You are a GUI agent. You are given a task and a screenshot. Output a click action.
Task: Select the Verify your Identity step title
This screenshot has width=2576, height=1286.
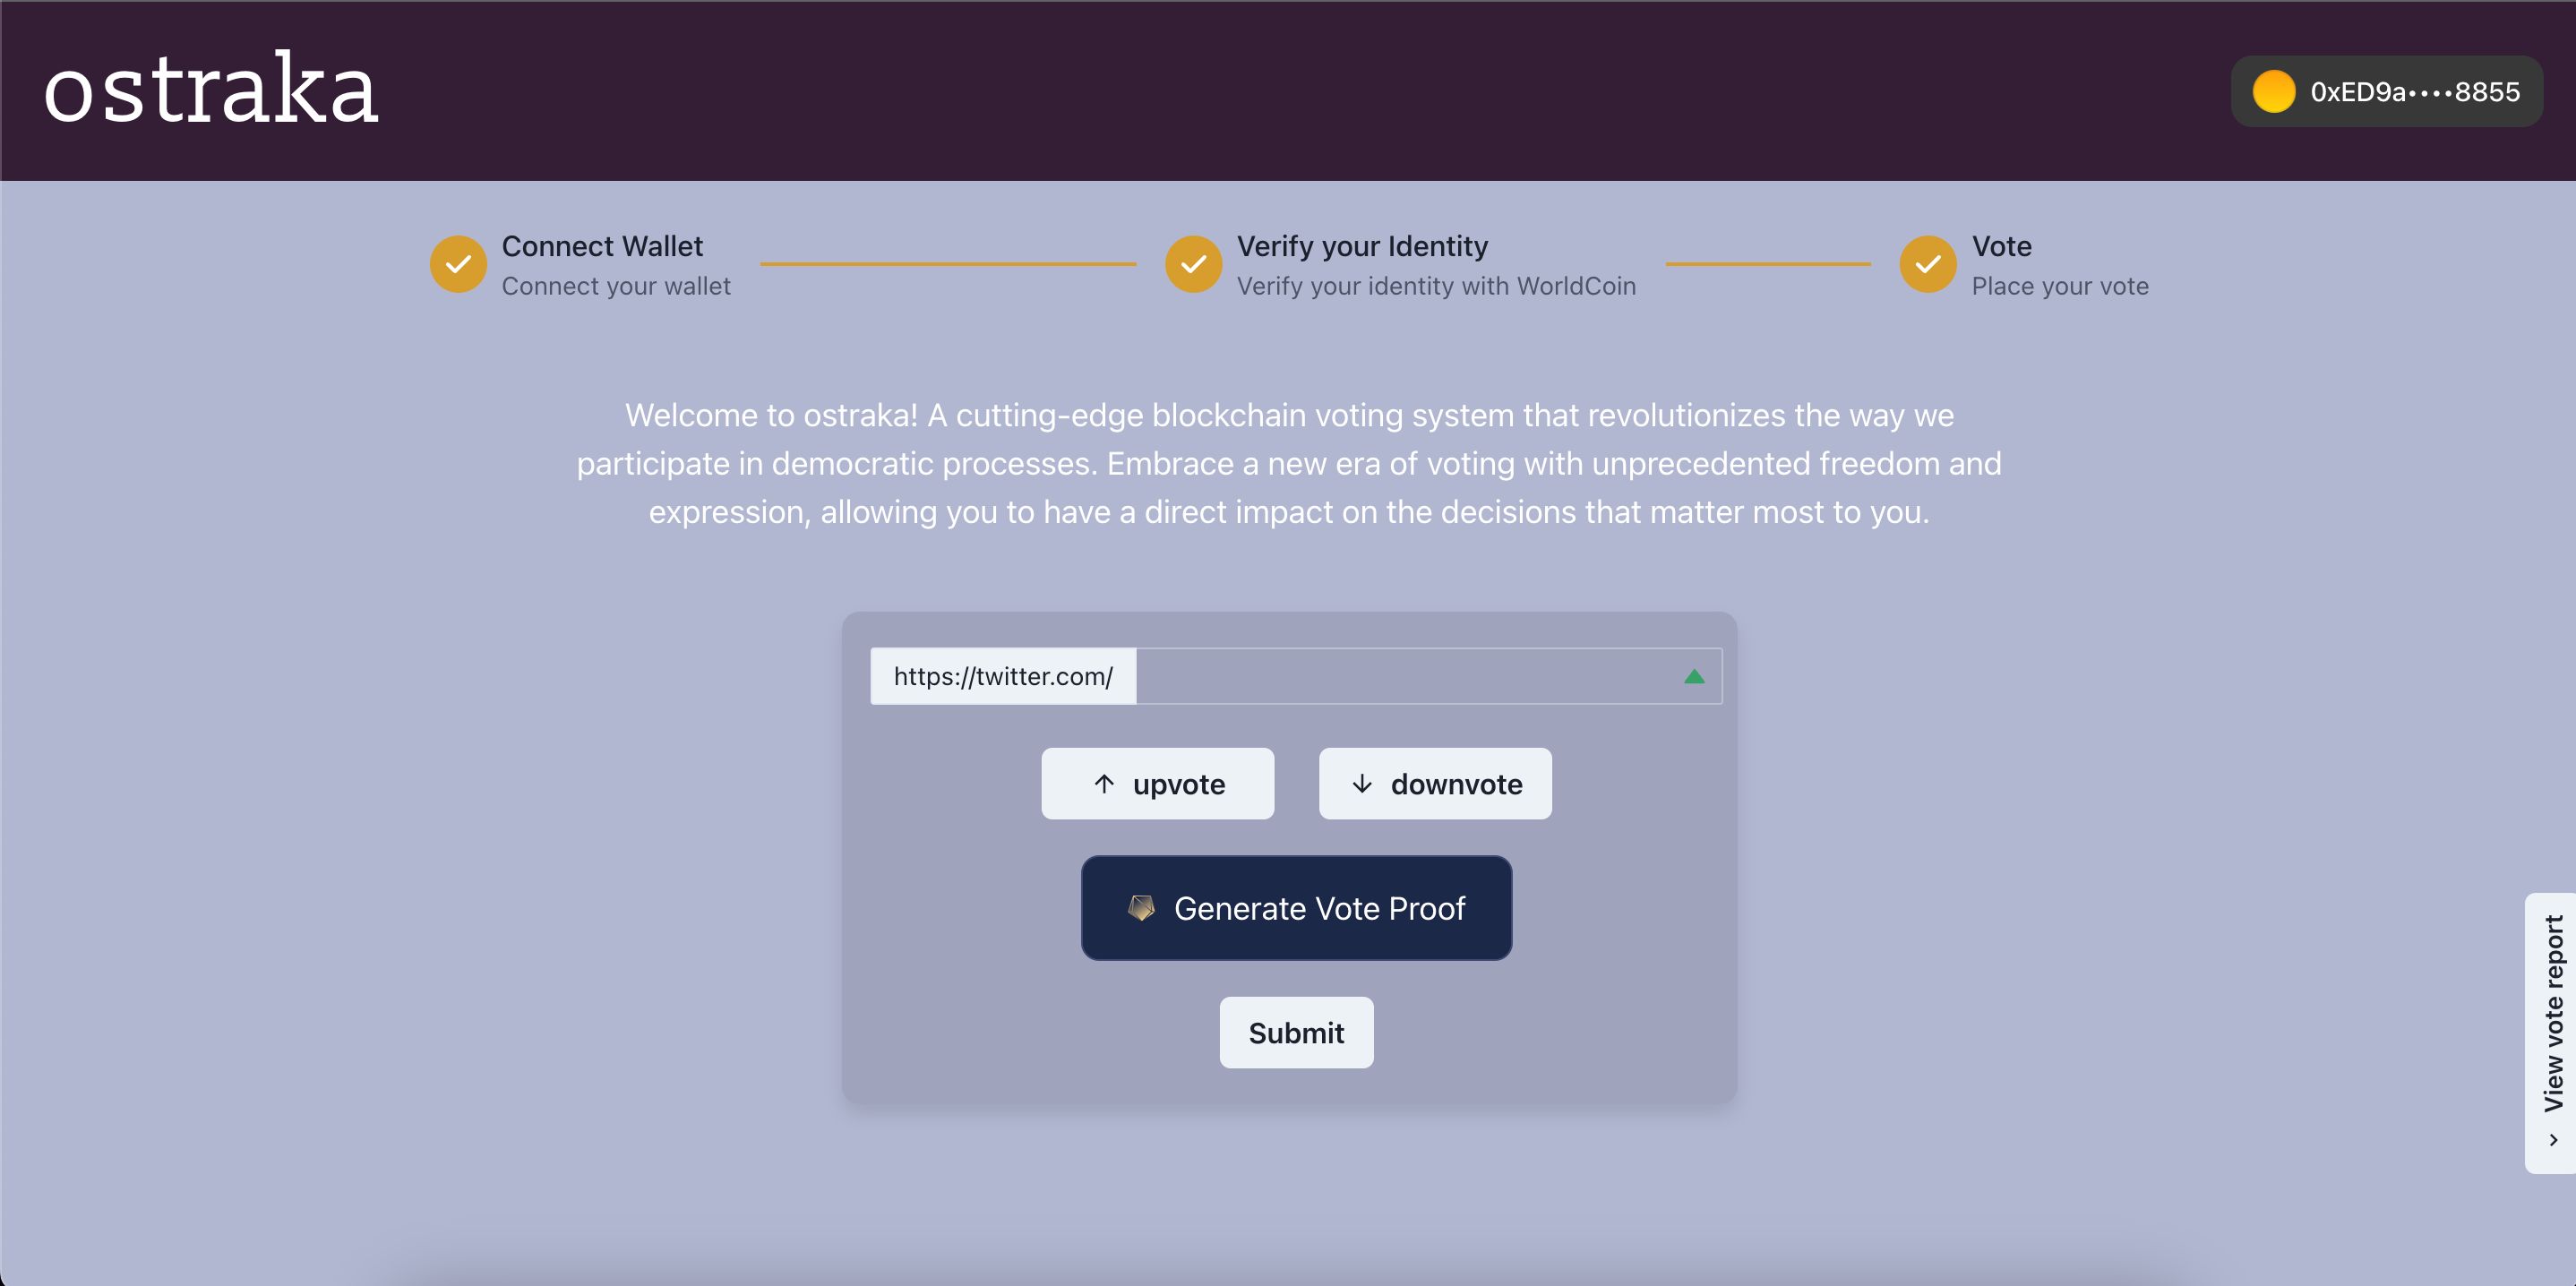(x=1362, y=246)
